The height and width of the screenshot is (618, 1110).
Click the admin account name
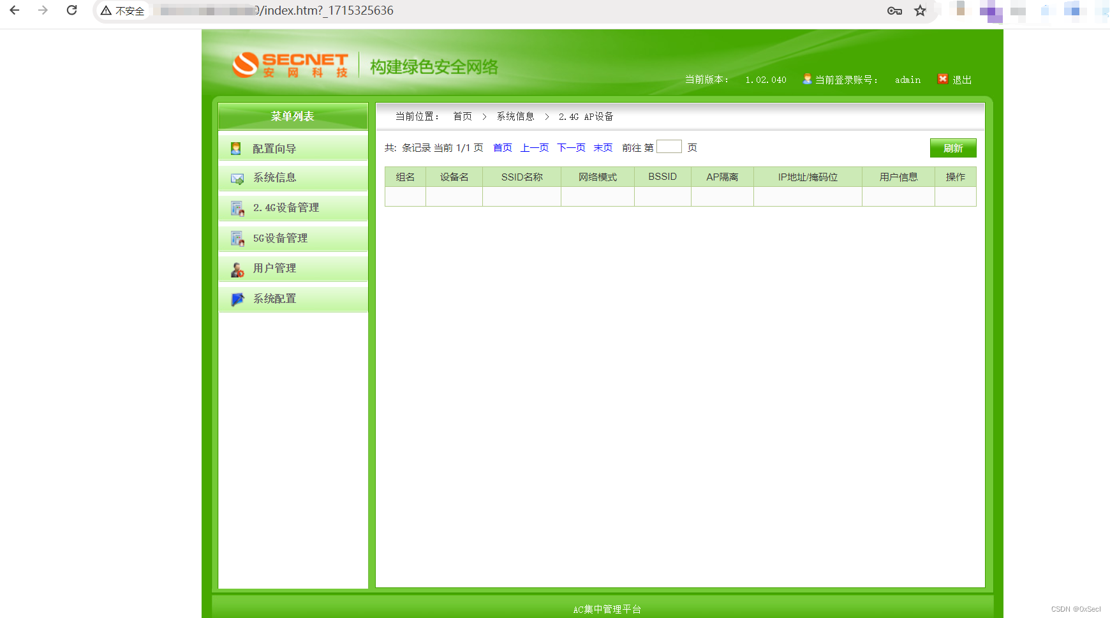[x=908, y=80]
